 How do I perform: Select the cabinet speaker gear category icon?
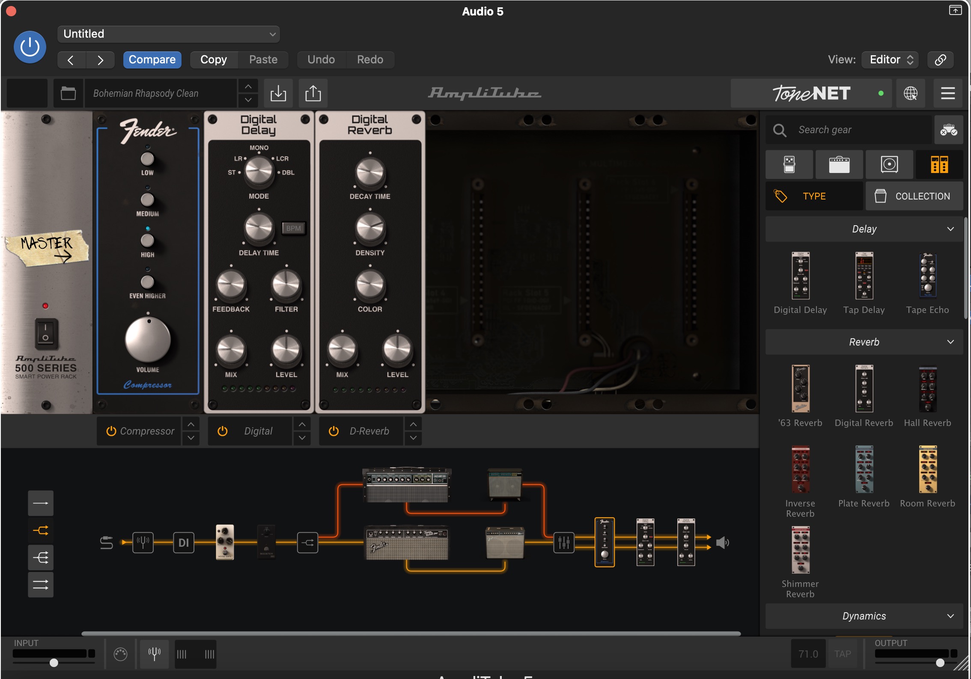point(889,164)
